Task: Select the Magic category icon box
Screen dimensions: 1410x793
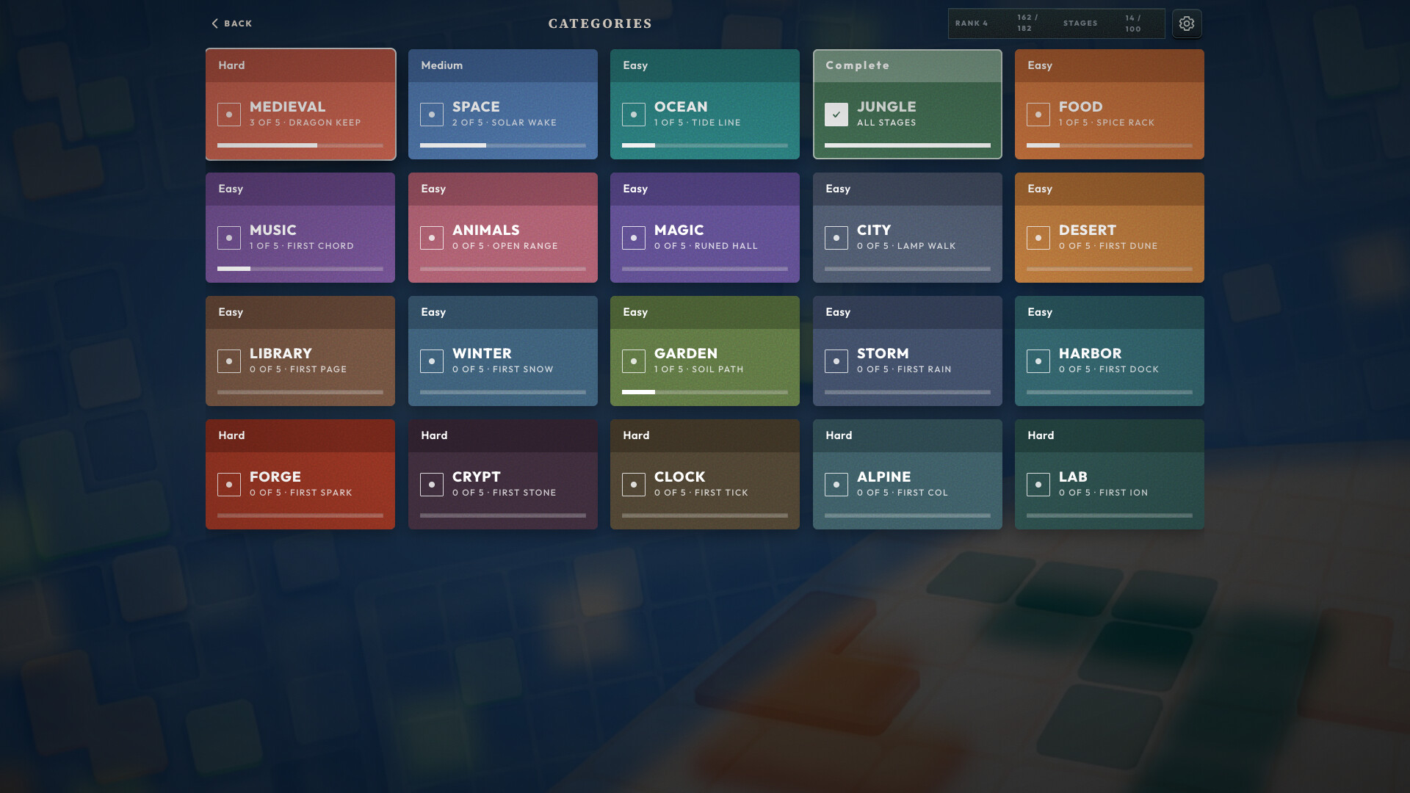Action: [634, 238]
